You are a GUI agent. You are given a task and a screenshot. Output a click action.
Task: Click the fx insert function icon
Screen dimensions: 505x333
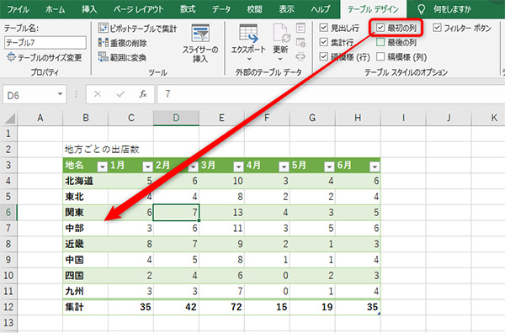coord(143,94)
